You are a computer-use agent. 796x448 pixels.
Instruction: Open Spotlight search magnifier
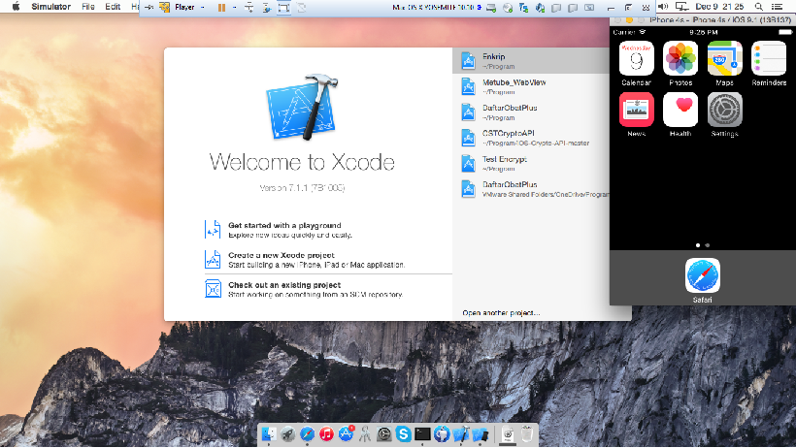(x=758, y=7)
